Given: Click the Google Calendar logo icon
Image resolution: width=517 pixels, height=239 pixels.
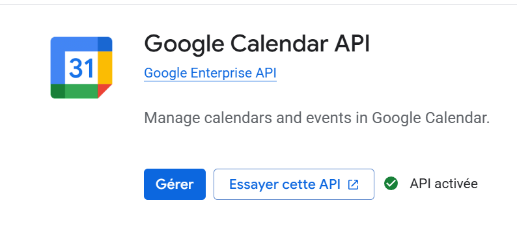Looking at the screenshot, I should click(81, 68).
